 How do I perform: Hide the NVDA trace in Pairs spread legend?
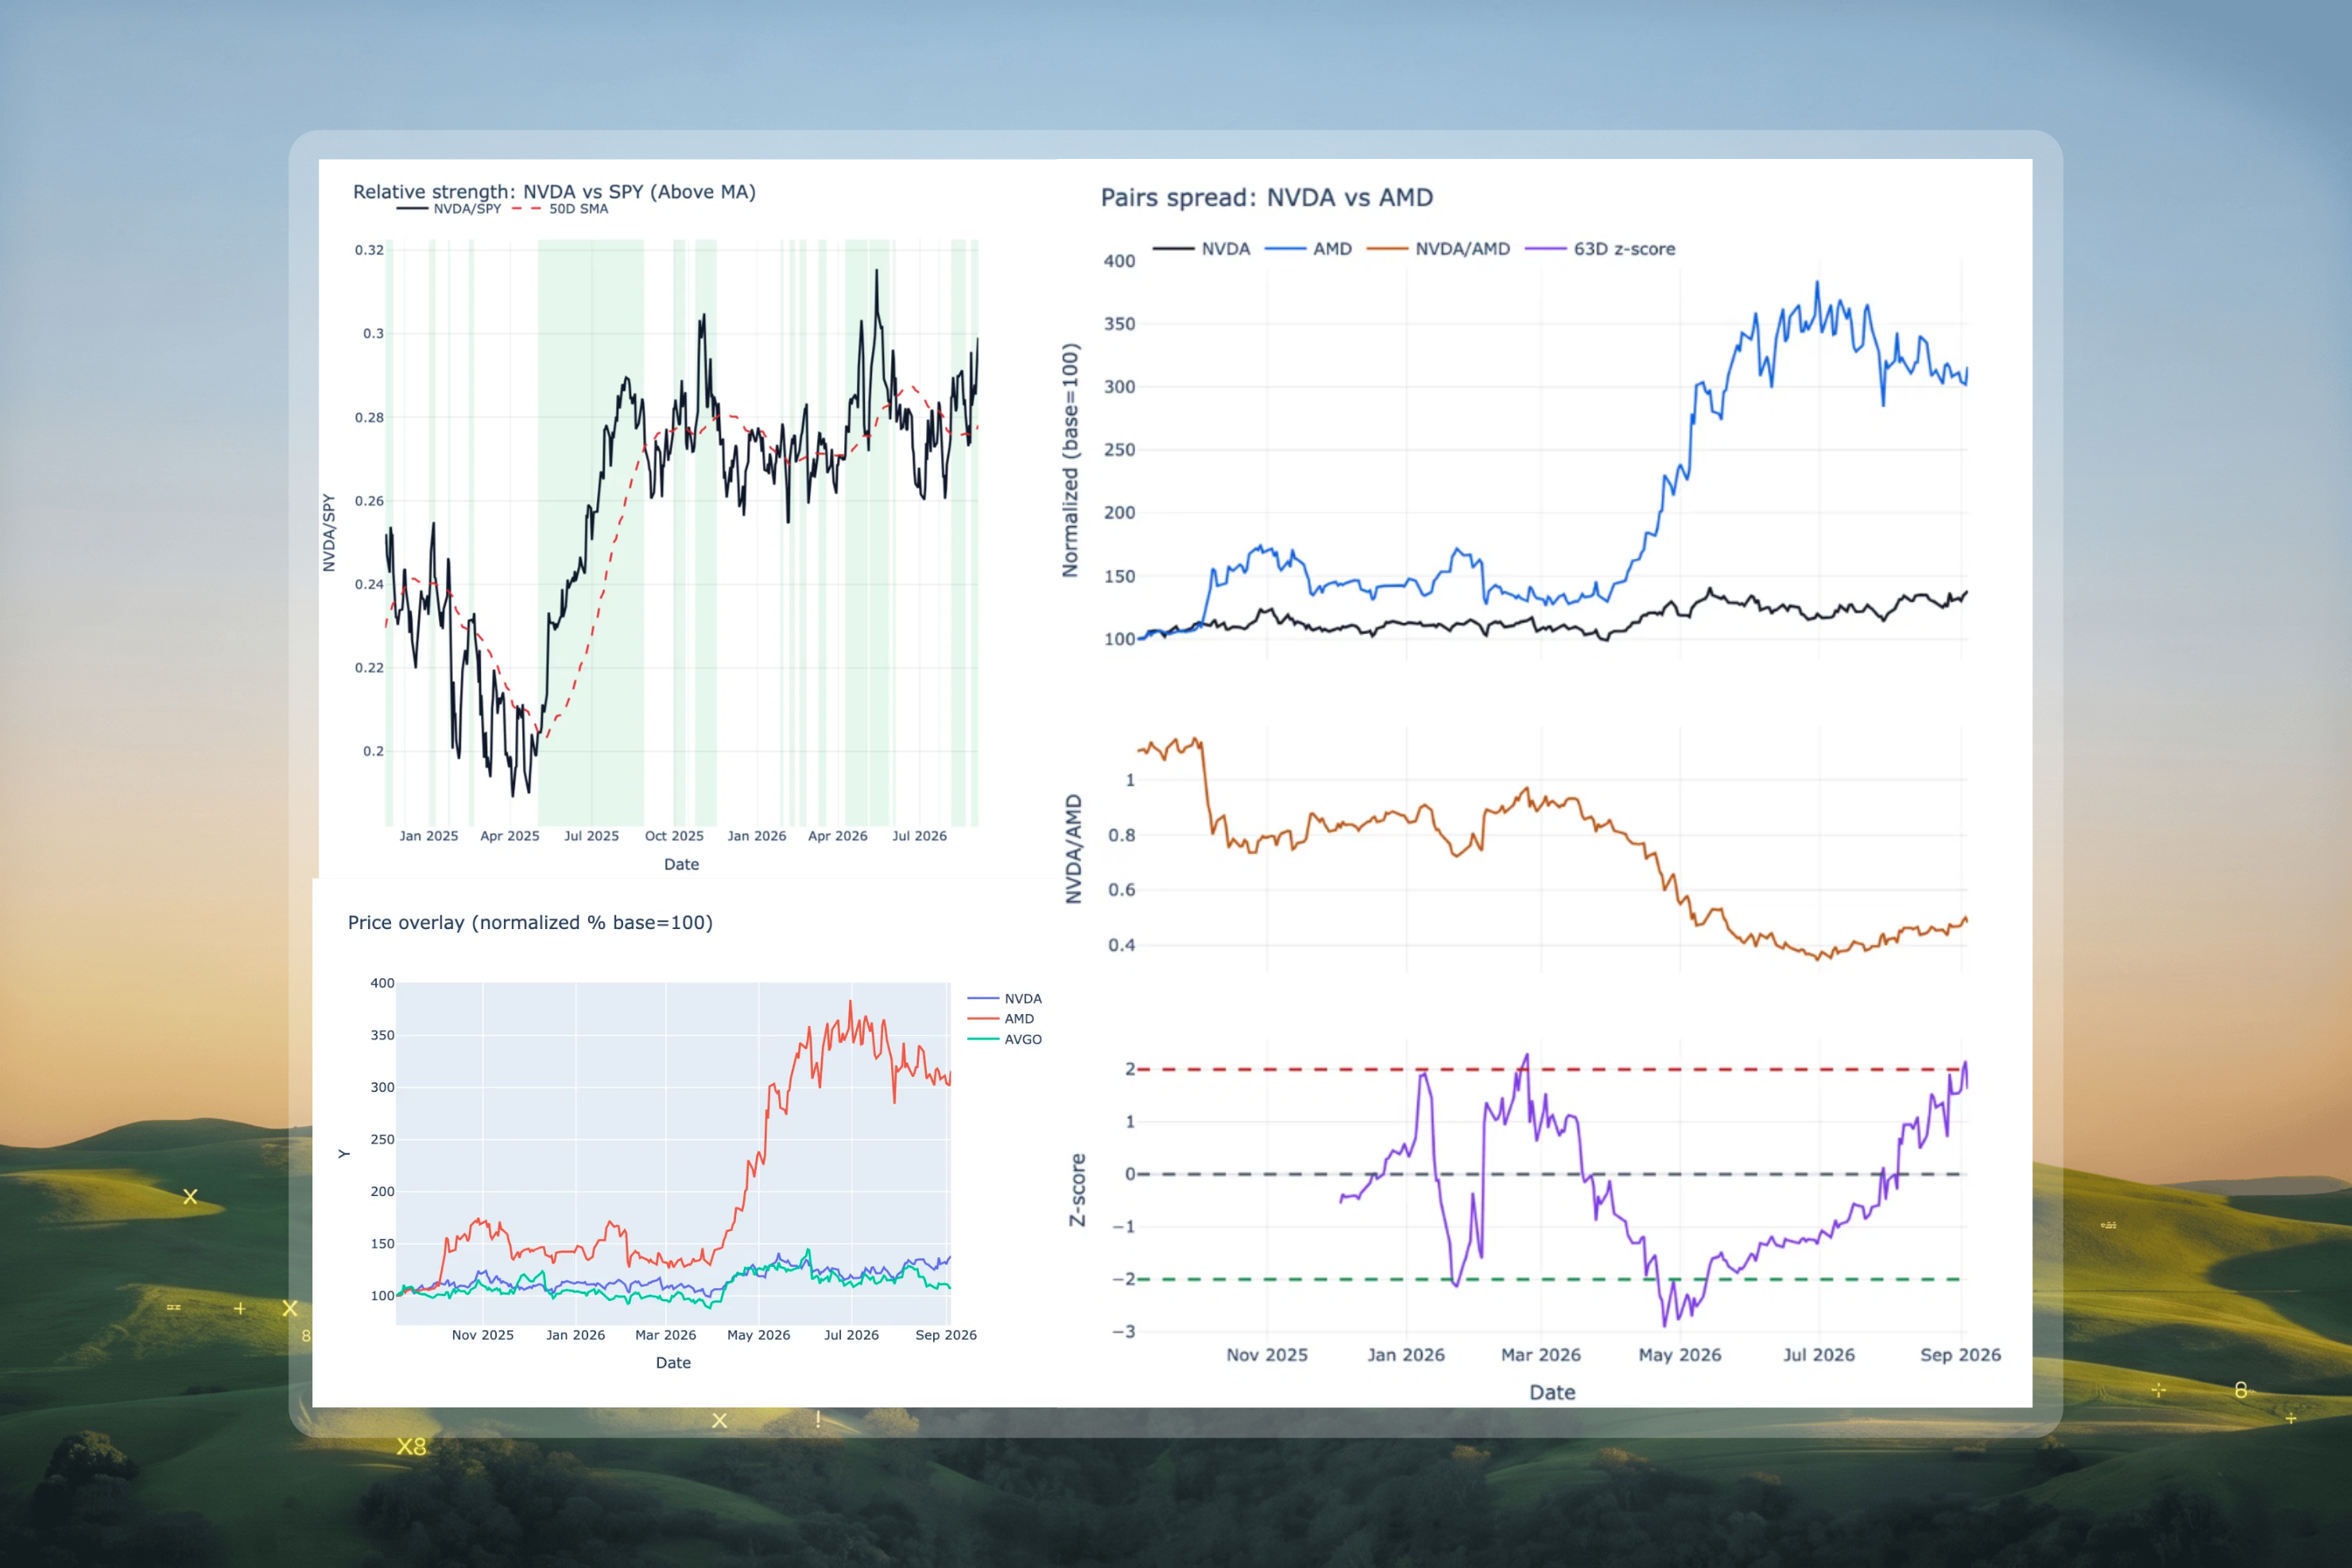point(1201,249)
